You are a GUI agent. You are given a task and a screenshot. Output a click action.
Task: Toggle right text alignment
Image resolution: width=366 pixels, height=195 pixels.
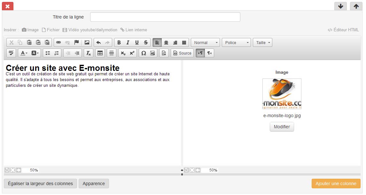[x=175, y=43]
